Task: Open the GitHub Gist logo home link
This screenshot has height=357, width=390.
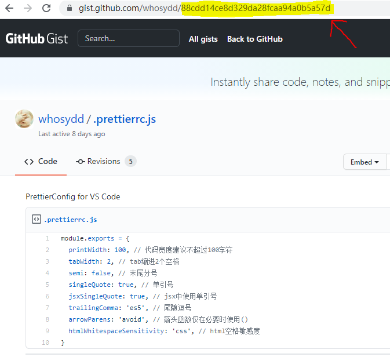Action: point(37,39)
